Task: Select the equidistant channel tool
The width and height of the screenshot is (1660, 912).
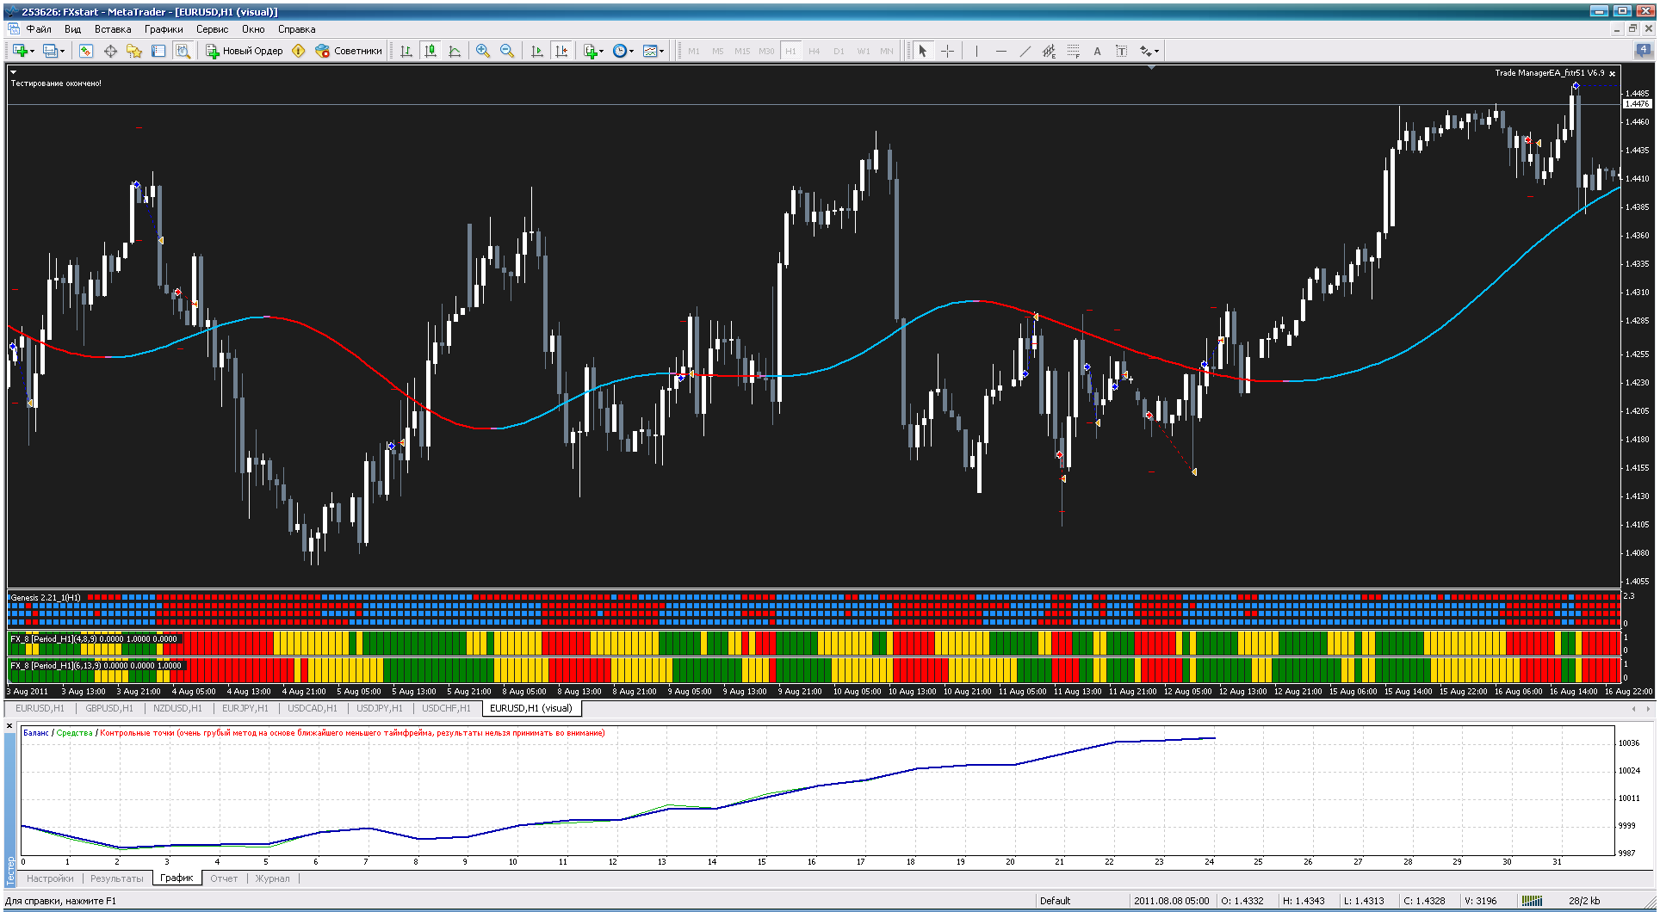Action: (1049, 51)
